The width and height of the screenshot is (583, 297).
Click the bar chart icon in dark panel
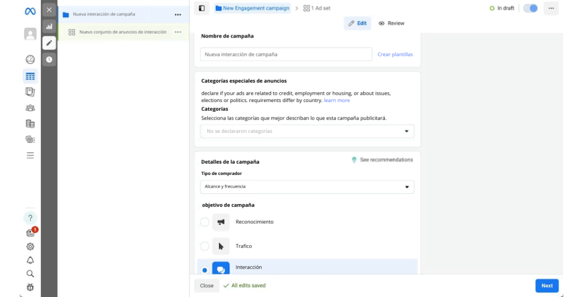pos(49,26)
